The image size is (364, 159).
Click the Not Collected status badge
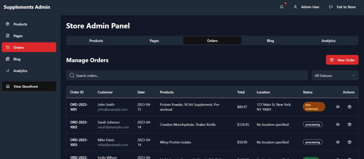click(x=314, y=107)
